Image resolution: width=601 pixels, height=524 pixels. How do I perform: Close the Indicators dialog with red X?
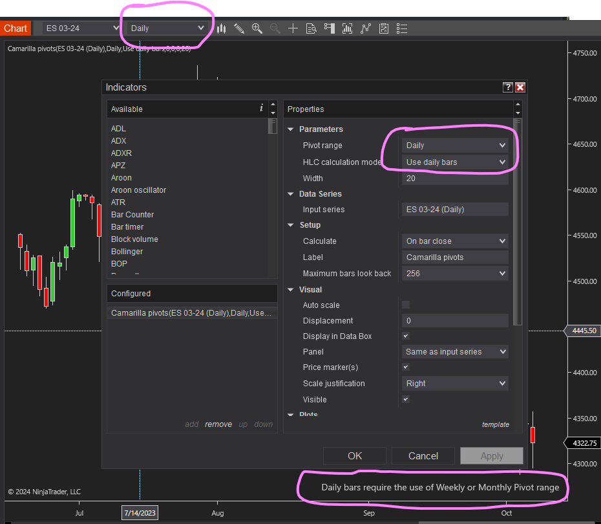[x=520, y=87]
